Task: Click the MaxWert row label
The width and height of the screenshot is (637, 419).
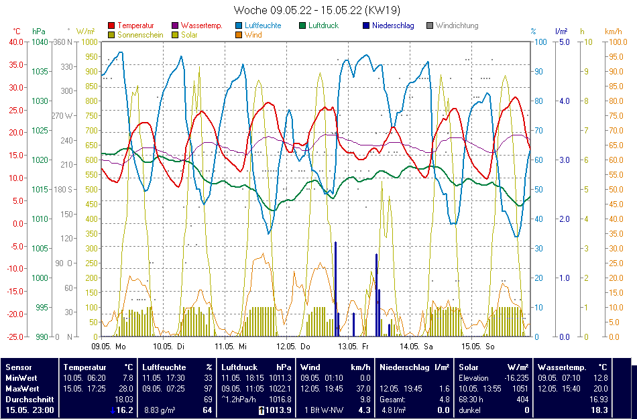Action: 22,389
